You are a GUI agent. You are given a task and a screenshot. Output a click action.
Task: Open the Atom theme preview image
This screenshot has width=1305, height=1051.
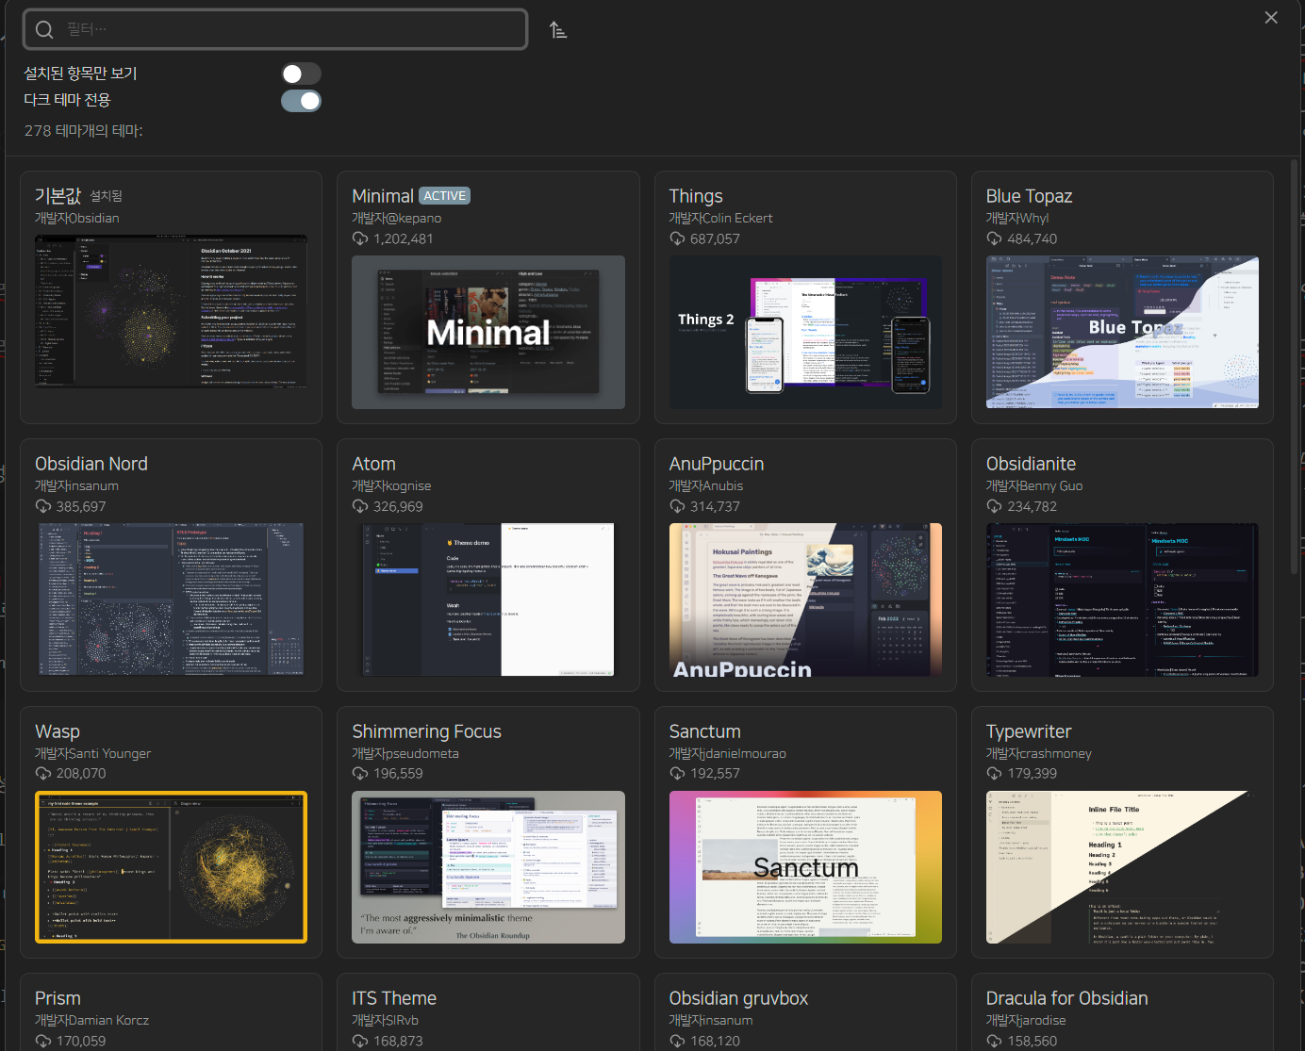(x=488, y=599)
